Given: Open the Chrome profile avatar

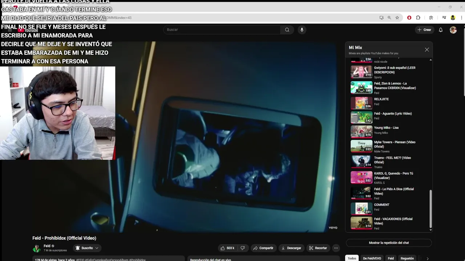Looking at the screenshot, I should (453, 18).
